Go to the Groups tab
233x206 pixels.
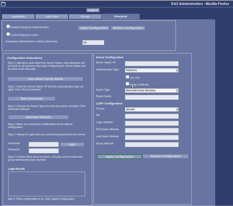click(85, 16)
